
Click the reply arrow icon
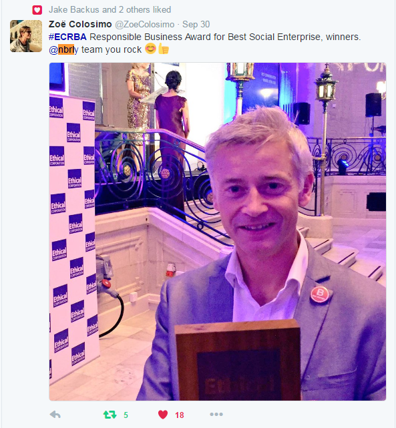(55, 415)
